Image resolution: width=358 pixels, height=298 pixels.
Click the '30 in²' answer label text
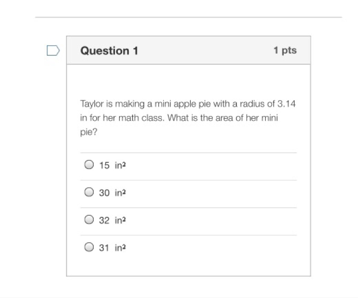112,193
